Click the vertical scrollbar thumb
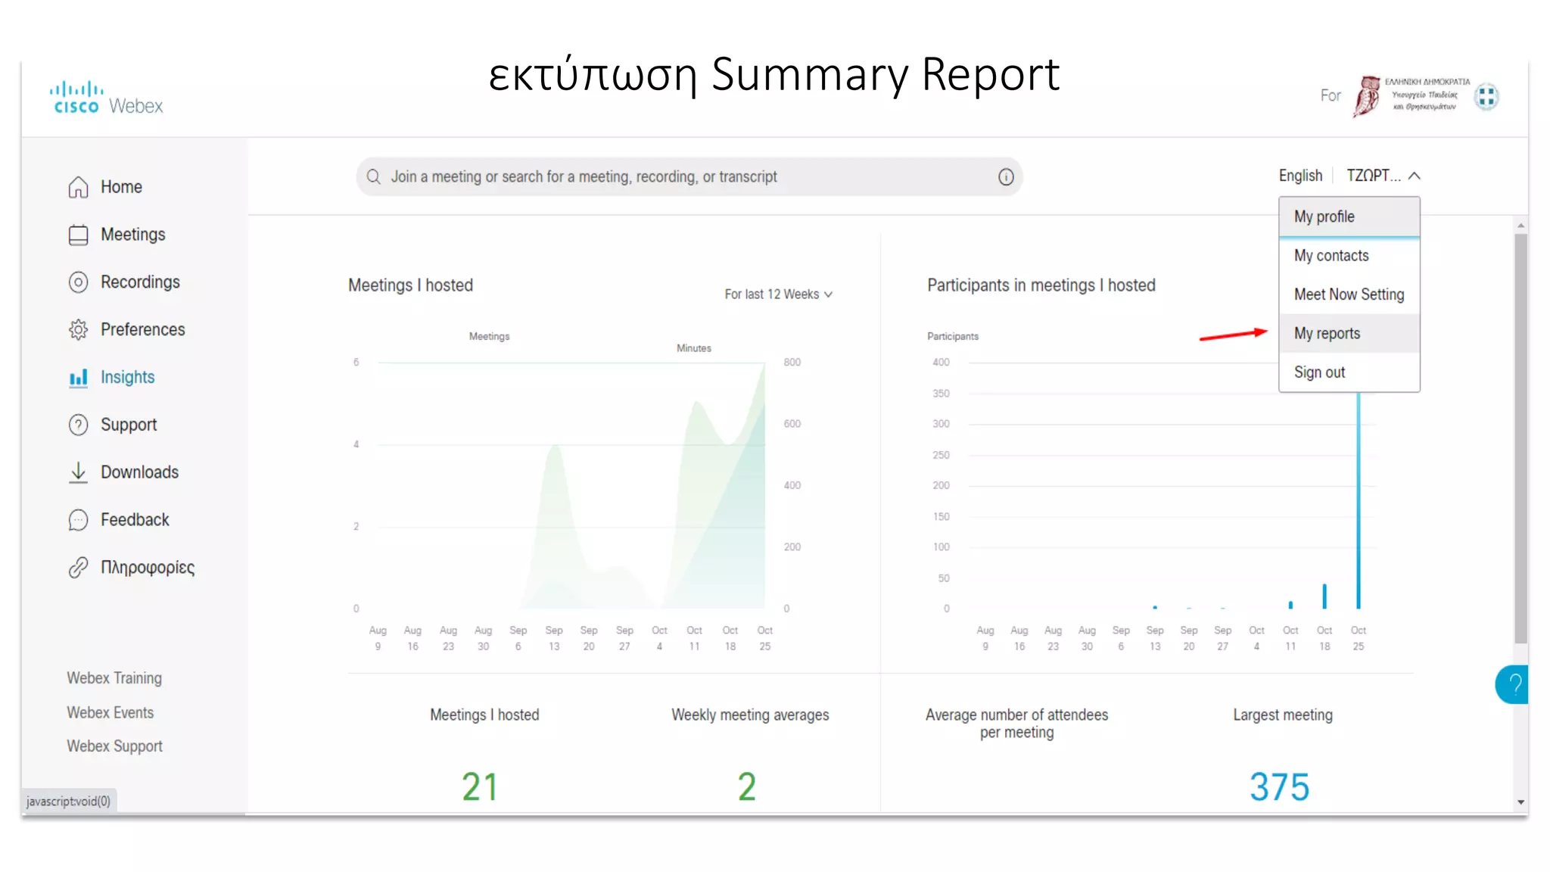 (x=1520, y=439)
